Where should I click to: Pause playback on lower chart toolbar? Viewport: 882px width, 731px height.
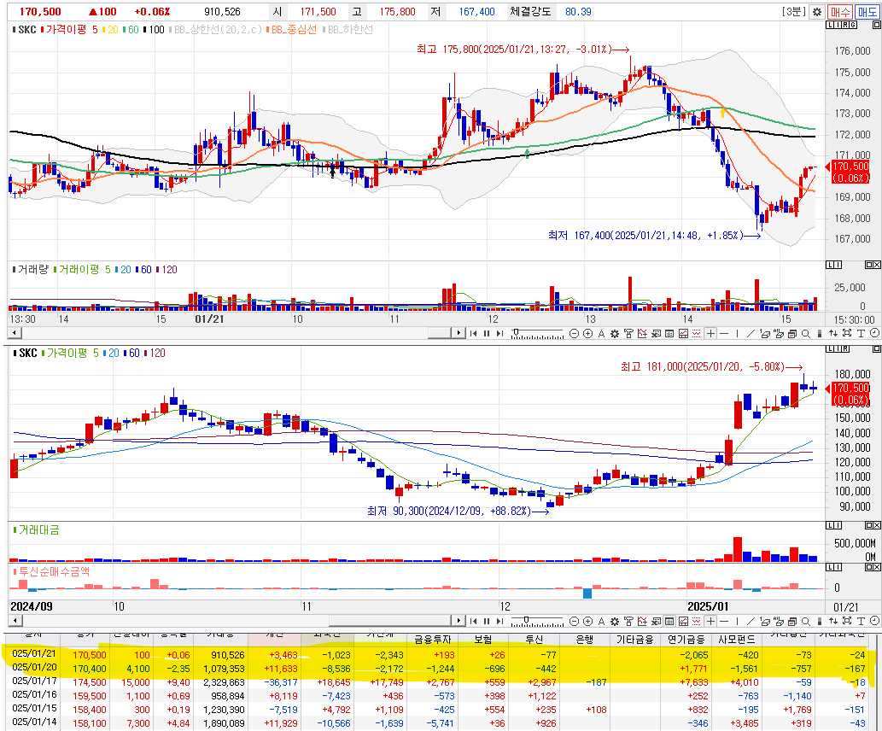point(487,622)
